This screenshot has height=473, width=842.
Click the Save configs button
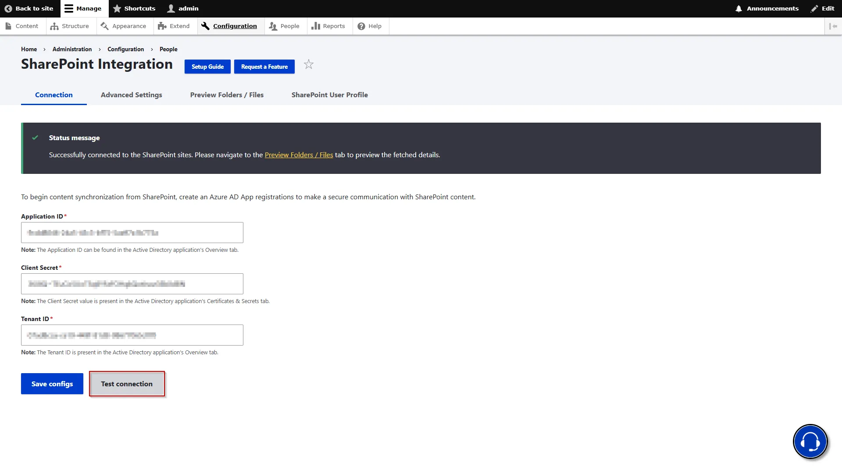52,384
